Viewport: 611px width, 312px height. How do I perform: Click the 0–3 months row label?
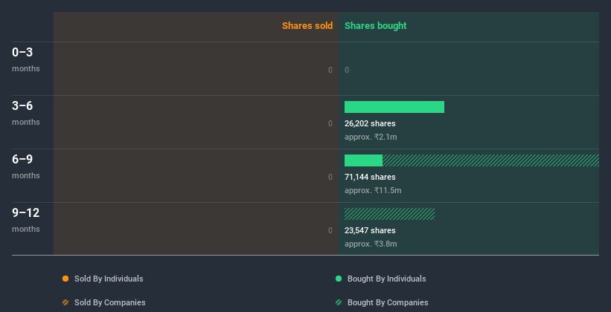pyautogui.click(x=26, y=59)
